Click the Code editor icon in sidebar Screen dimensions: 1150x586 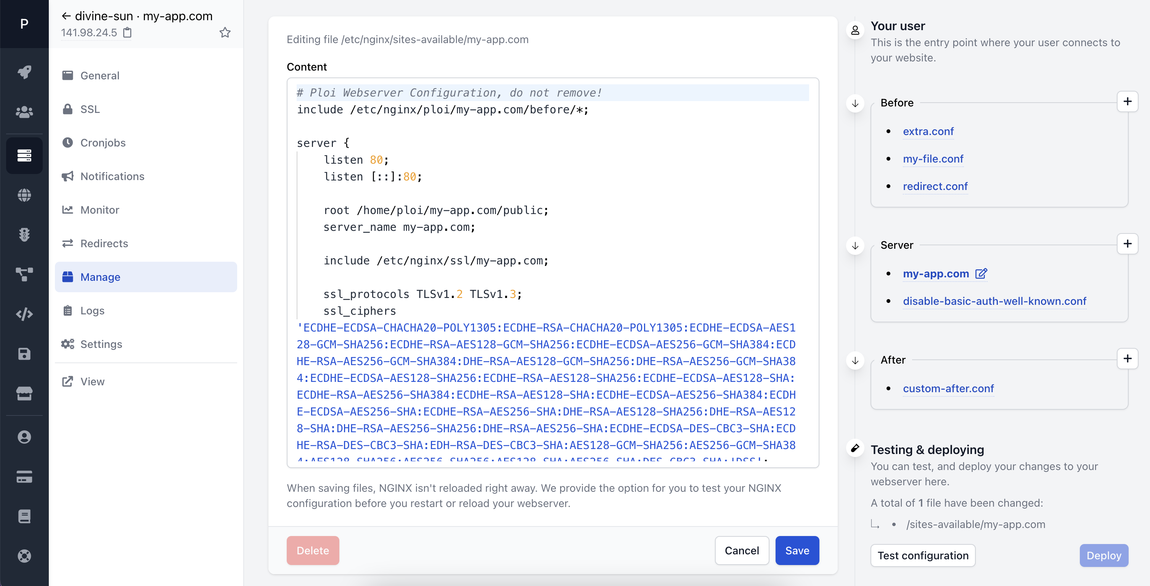pos(24,312)
